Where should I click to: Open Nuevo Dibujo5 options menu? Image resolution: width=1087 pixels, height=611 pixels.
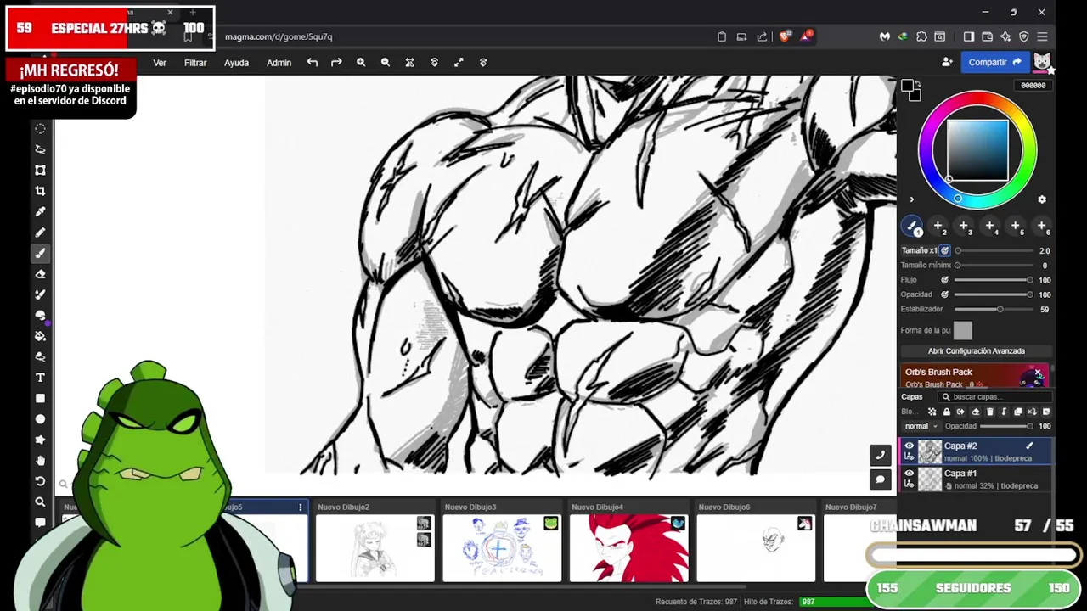point(300,507)
